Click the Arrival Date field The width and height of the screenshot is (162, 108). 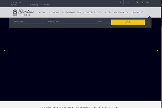[x=29, y=22]
